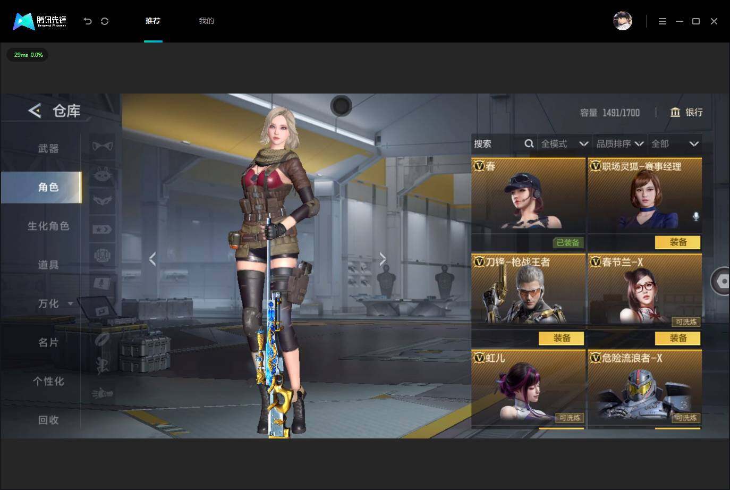This screenshot has height=490, width=730.
Task: Select the rabbit mask slot icon
Action: click(103, 173)
